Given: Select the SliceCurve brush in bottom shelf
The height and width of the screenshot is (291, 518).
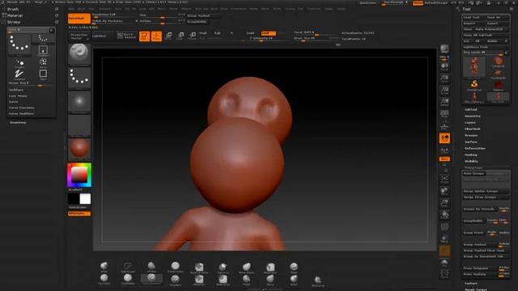Looking at the screenshot, I should click(x=317, y=280).
